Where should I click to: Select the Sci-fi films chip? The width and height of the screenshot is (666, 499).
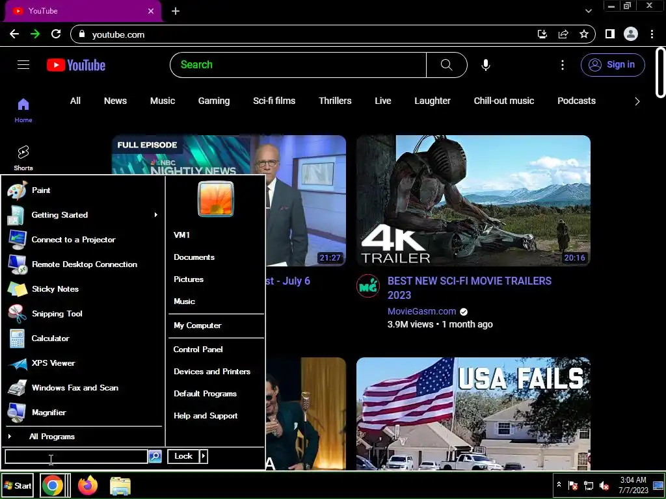[274, 101]
